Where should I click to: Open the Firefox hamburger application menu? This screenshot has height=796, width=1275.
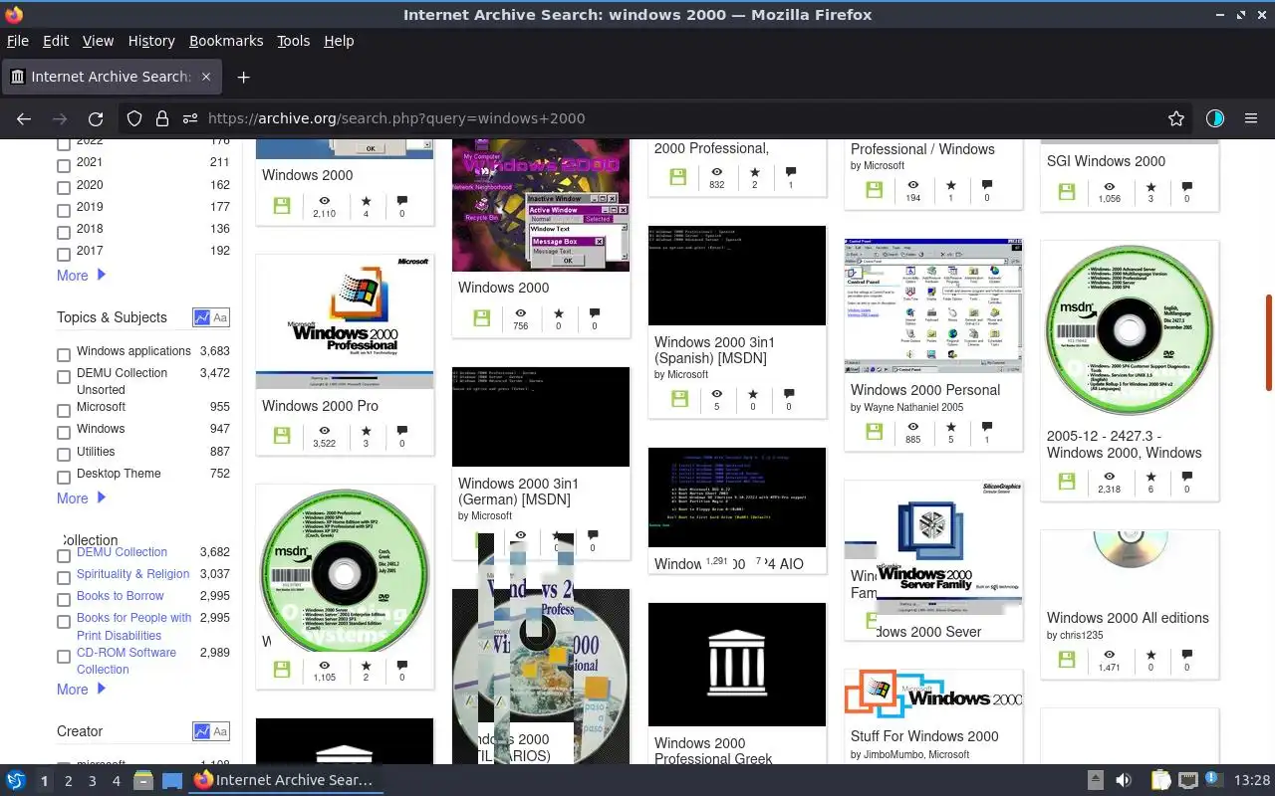pos(1251,118)
